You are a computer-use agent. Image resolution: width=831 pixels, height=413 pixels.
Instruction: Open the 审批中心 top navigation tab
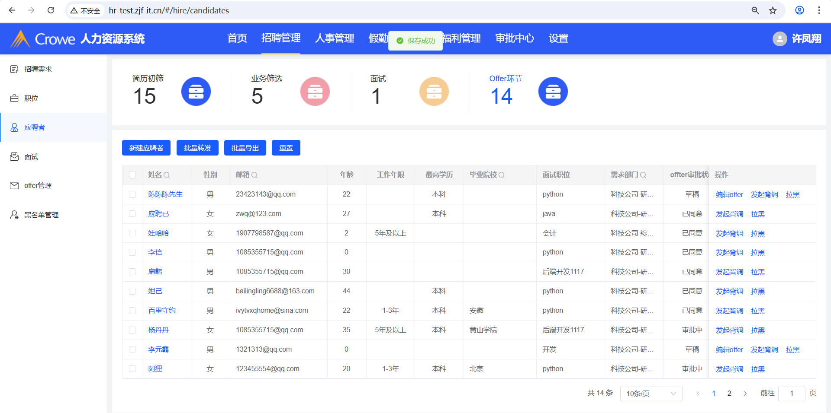(514, 38)
